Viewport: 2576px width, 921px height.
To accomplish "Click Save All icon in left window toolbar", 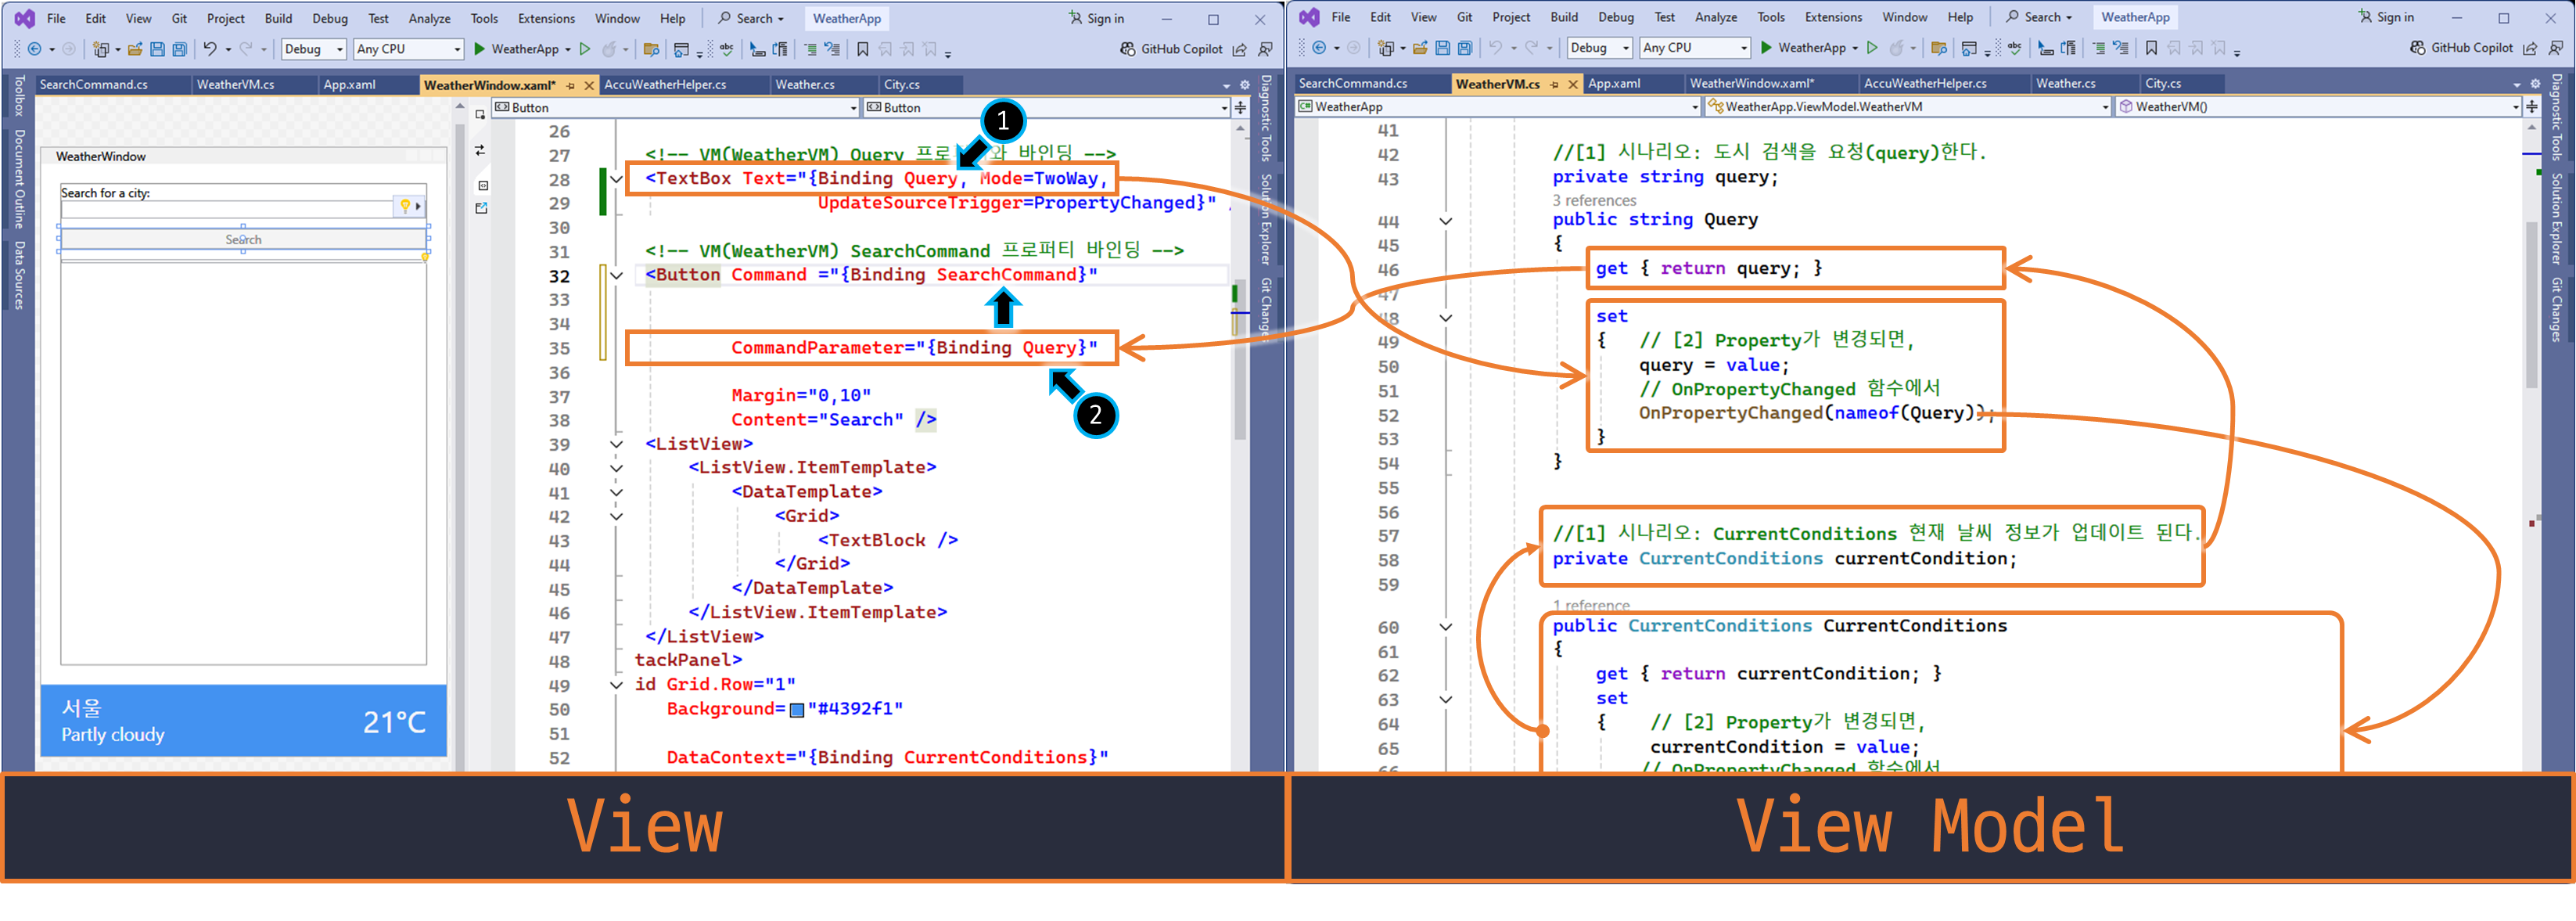I will (180, 49).
